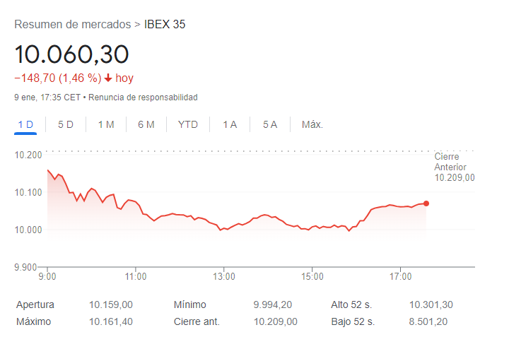Switch chart to YTD view
Image resolution: width=509 pixels, height=337 pixels.
[188, 125]
